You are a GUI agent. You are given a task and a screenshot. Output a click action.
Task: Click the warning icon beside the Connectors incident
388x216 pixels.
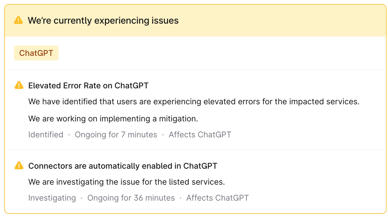click(19, 166)
